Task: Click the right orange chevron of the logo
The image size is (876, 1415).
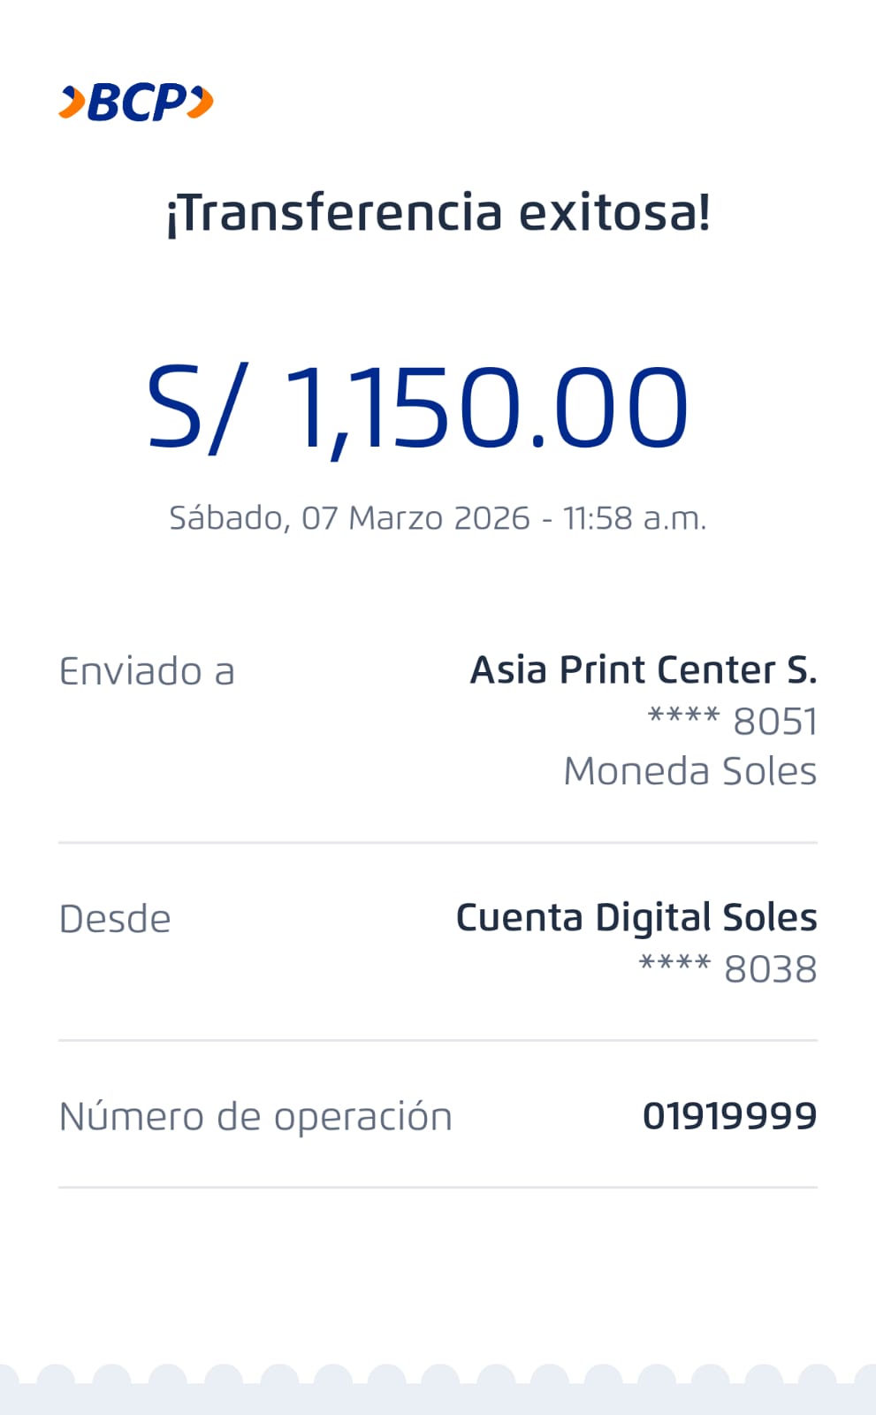Action: pyautogui.click(x=201, y=102)
